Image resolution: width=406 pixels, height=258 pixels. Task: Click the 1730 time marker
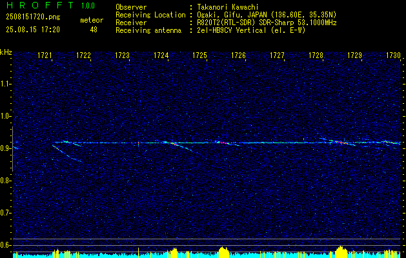(x=393, y=55)
